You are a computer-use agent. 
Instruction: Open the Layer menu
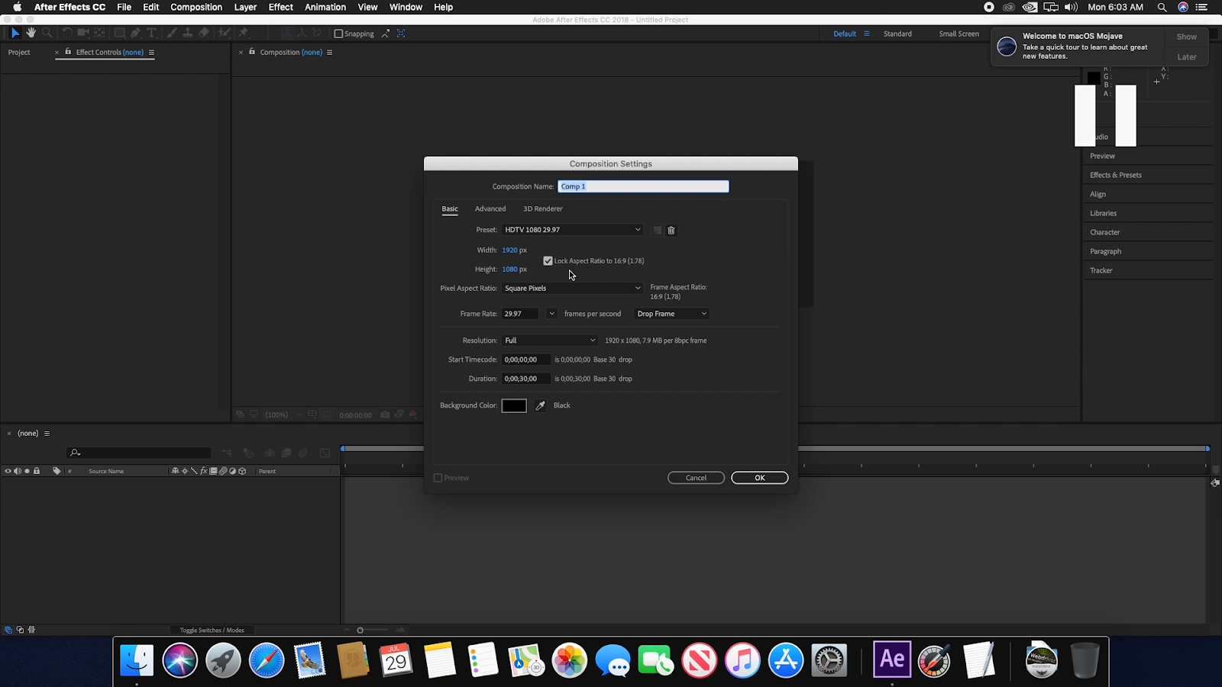245,7
